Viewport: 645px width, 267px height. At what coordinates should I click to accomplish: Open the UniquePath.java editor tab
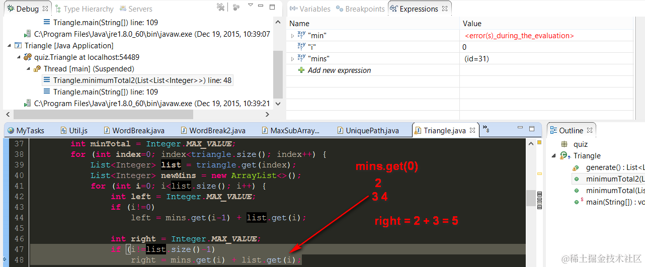click(x=367, y=131)
